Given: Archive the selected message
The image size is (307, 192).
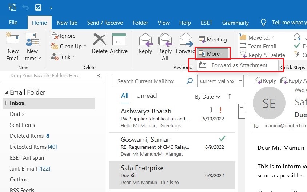Looking at the screenshot, I should [x=119, y=43].
